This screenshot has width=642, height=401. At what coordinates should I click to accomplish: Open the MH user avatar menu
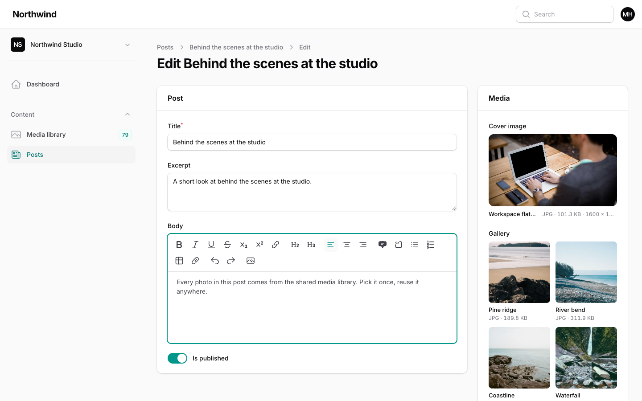pos(628,14)
